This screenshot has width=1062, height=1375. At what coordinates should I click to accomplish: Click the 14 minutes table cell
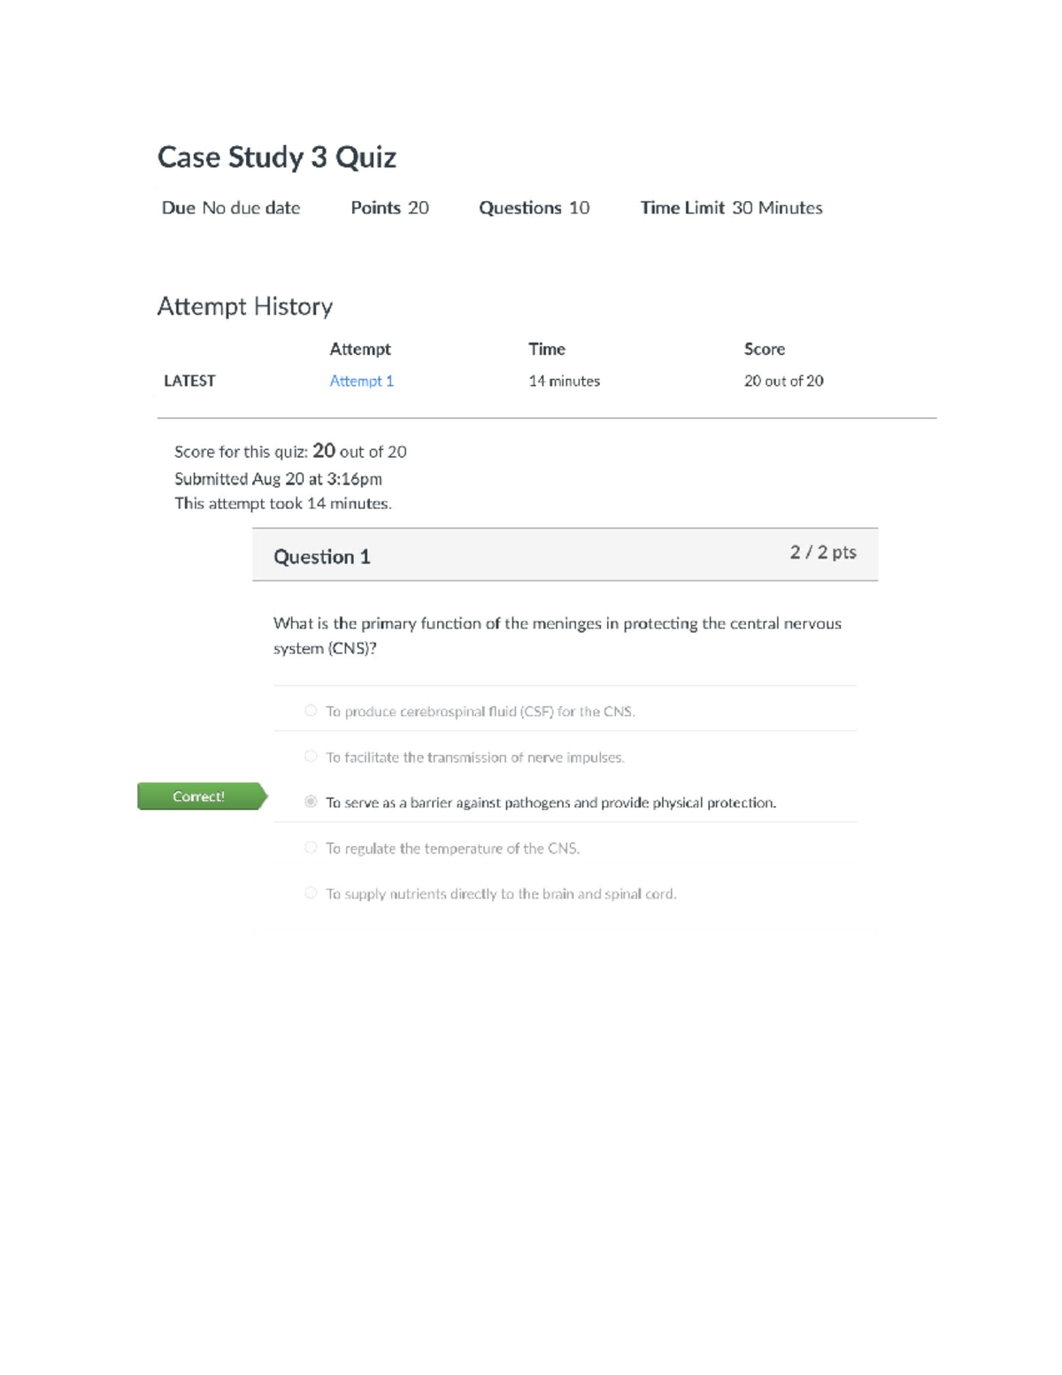pos(564,381)
